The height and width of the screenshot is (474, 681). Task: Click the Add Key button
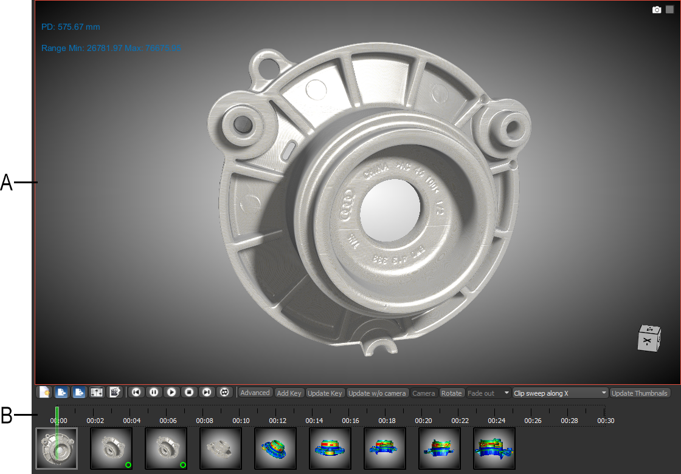coord(289,393)
